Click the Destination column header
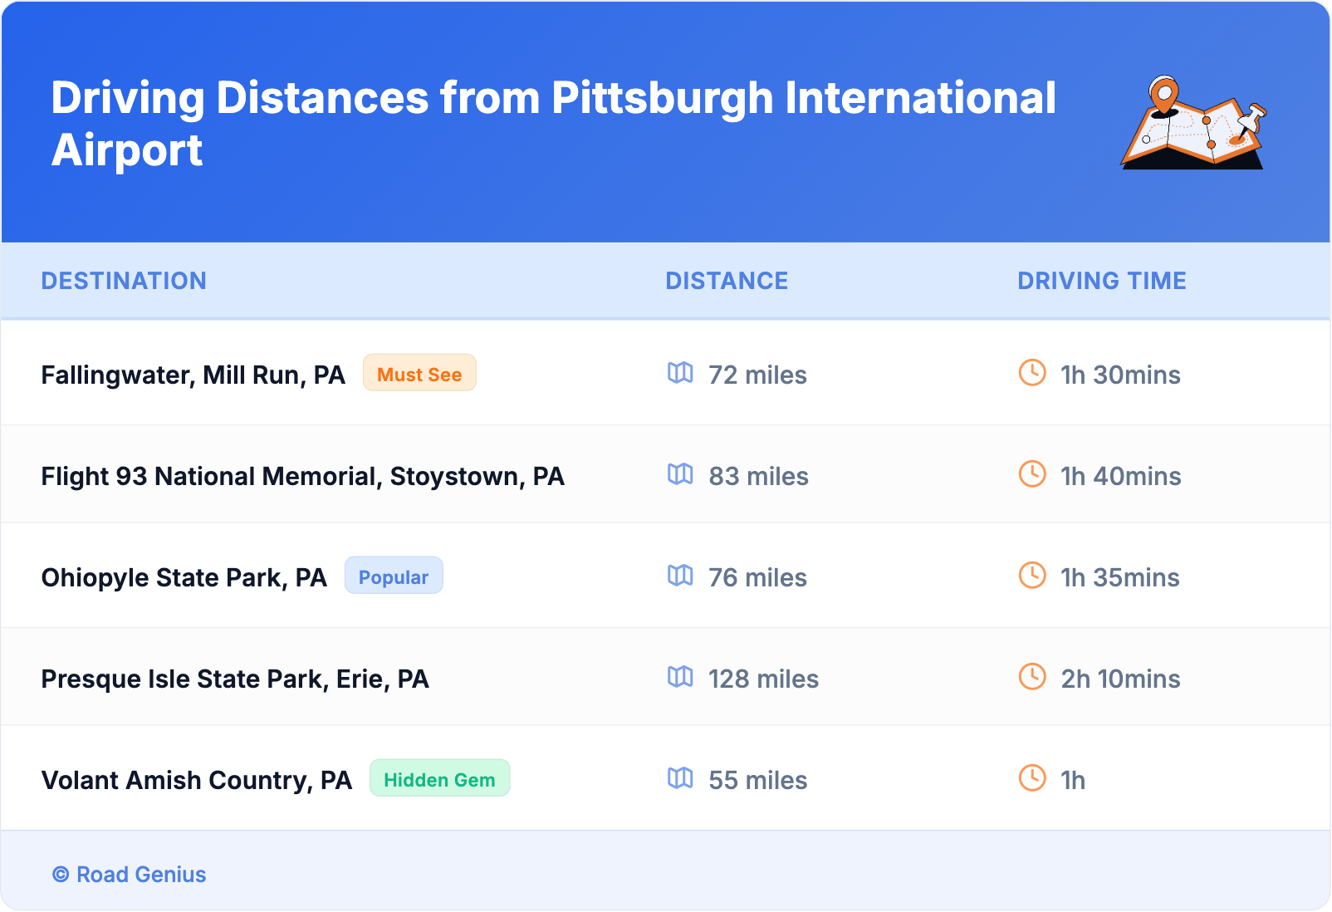This screenshot has height=912, width=1332. (124, 281)
